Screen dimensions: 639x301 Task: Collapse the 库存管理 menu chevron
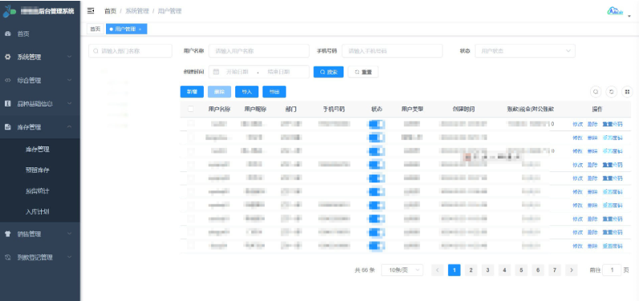pyautogui.click(x=69, y=127)
